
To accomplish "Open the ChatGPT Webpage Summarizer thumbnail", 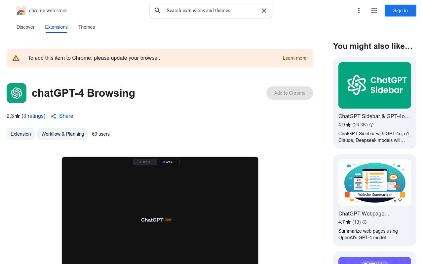I will point(374,182).
